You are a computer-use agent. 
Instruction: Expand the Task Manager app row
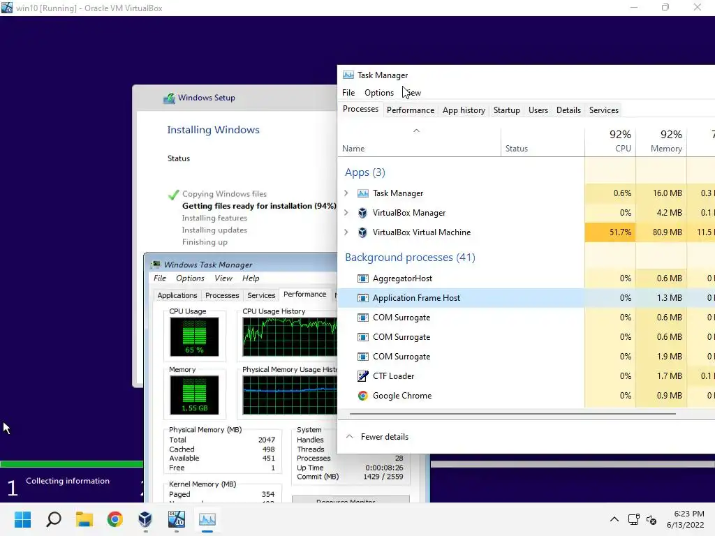tap(346, 193)
